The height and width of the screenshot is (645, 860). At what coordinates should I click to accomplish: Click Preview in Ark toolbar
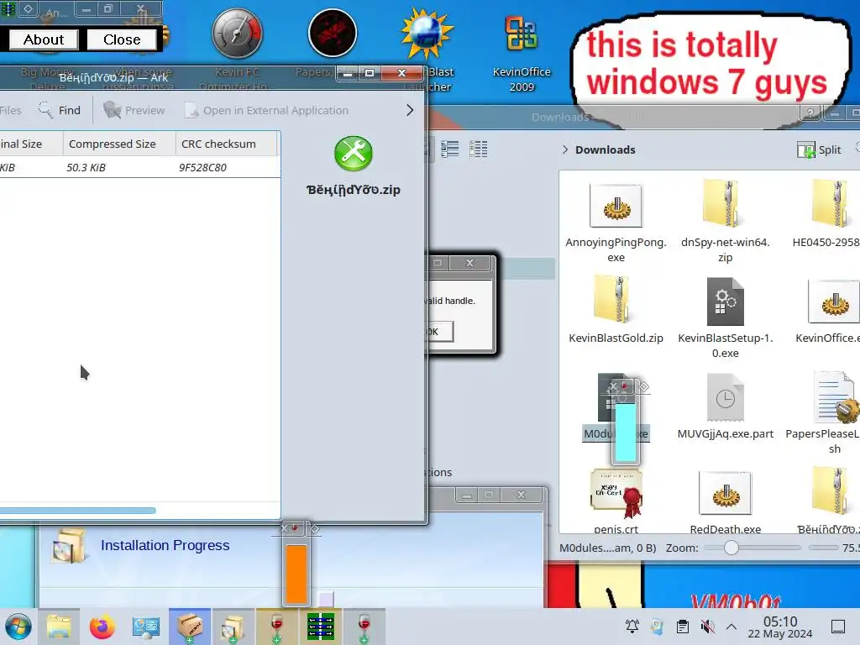coord(134,110)
